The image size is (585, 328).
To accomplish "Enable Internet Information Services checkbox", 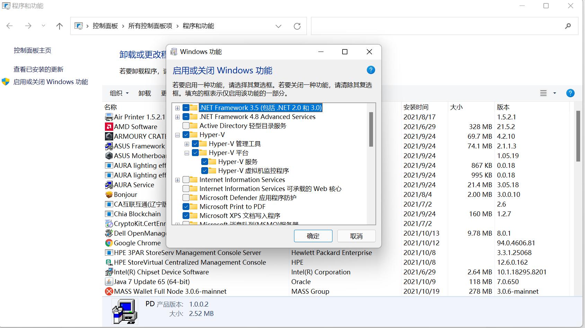I will [187, 180].
